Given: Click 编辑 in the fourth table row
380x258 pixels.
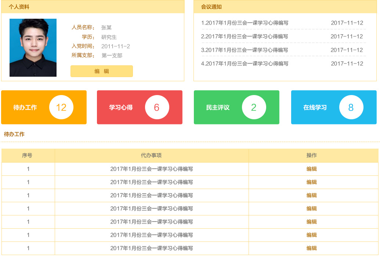Looking at the screenshot, I should 312,208.
